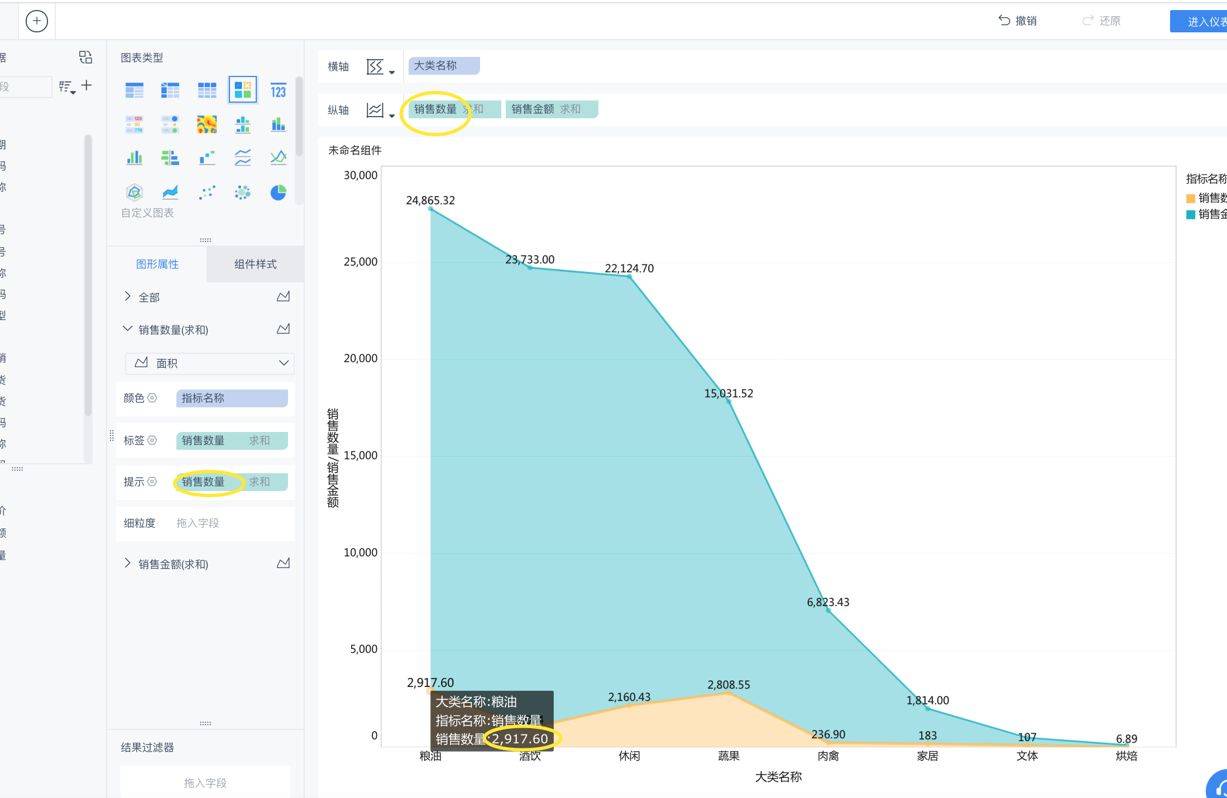Pick the comparison bar chart type
The width and height of the screenshot is (1227, 798).
click(170, 158)
